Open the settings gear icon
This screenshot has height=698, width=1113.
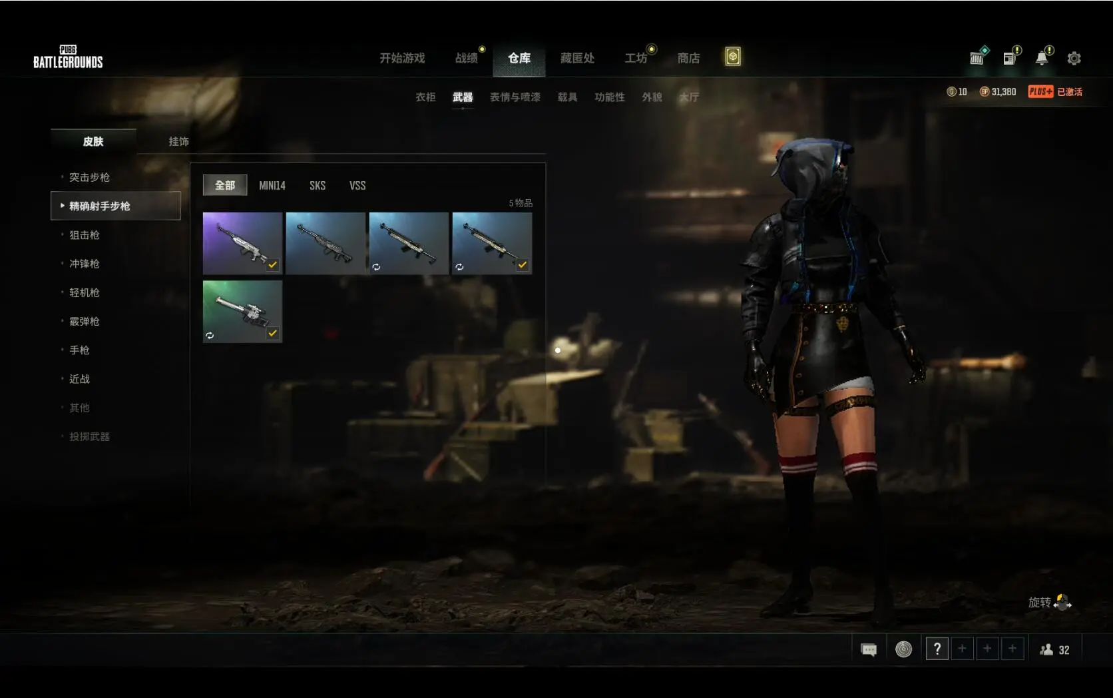tap(1074, 59)
